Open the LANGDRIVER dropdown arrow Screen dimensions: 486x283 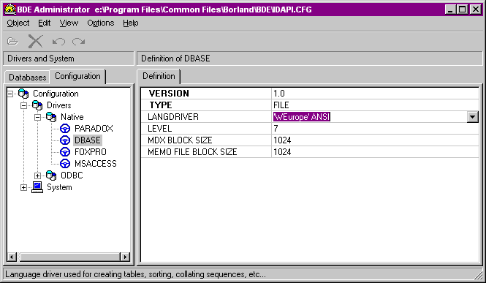(x=473, y=117)
